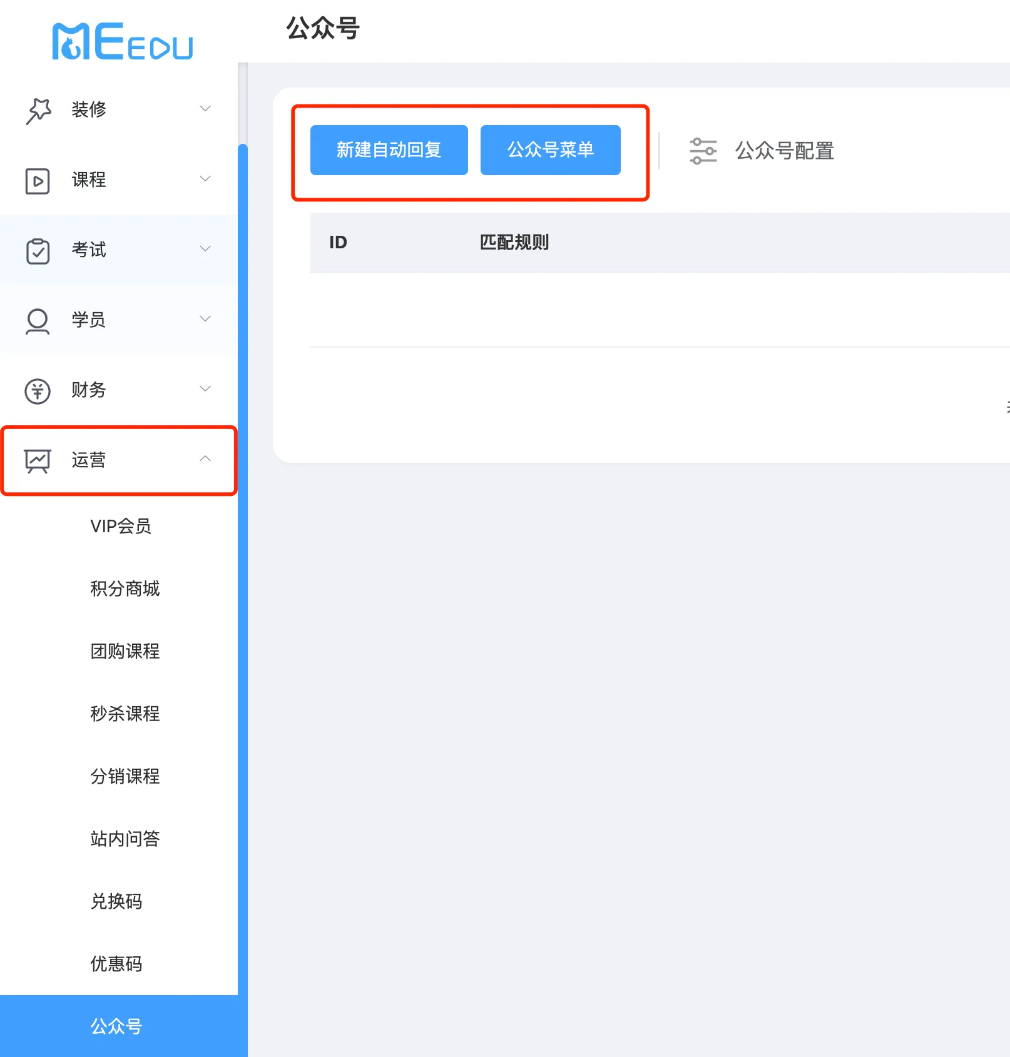This screenshot has width=1010, height=1057.
Task: Click the 学员 user icon
Action: click(x=38, y=321)
